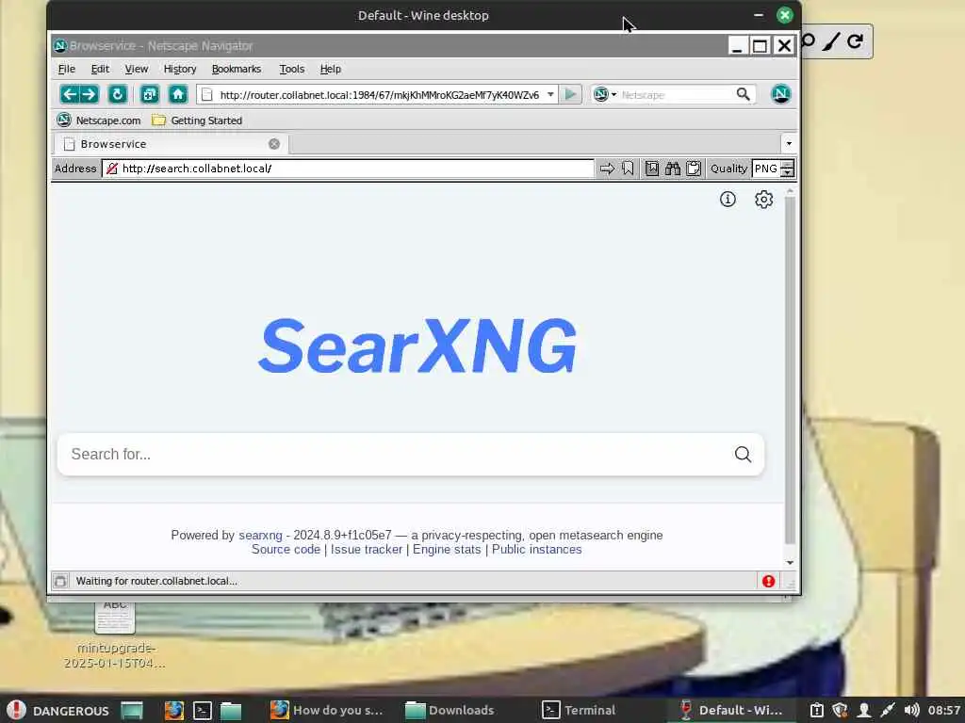The image size is (965, 723).
Task: Open the Tools menu
Action: [292, 69]
